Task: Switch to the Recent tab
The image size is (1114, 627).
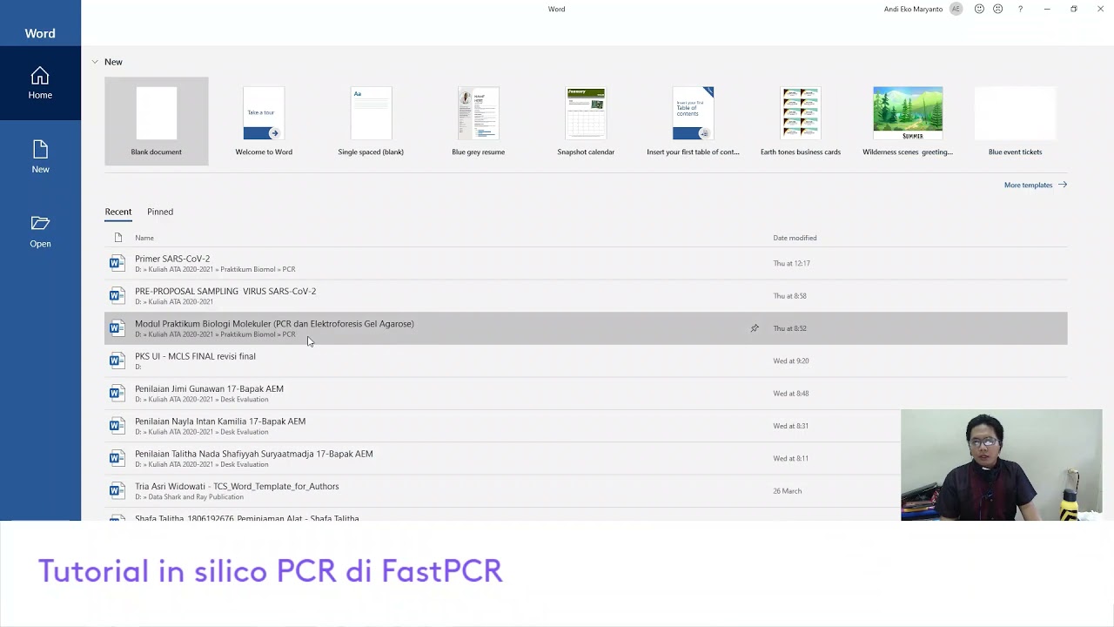Action: tap(118, 212)
